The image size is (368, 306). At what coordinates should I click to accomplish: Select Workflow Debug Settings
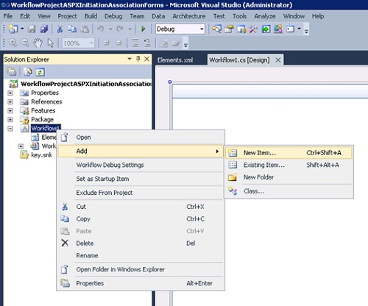pyautogui.click(x=141, y=165)
